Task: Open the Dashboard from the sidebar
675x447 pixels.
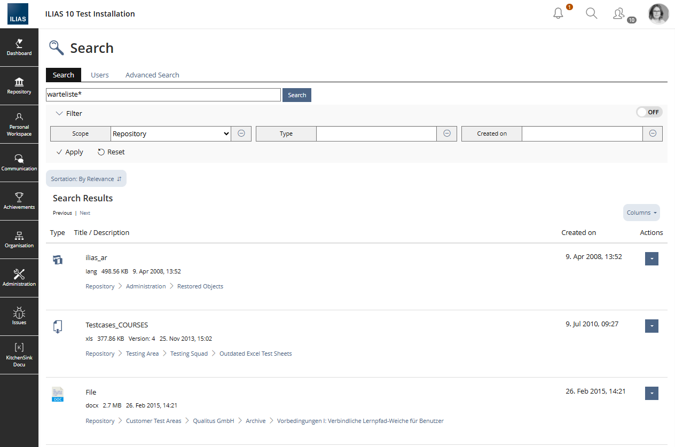Action: (19, 47)
